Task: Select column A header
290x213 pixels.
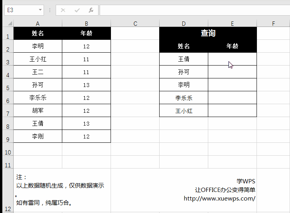Action: [x=38, y=23]
